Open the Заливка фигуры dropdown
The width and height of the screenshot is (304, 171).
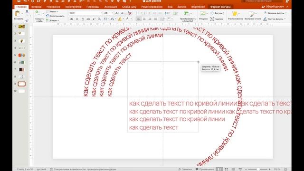tap(275, 13)
